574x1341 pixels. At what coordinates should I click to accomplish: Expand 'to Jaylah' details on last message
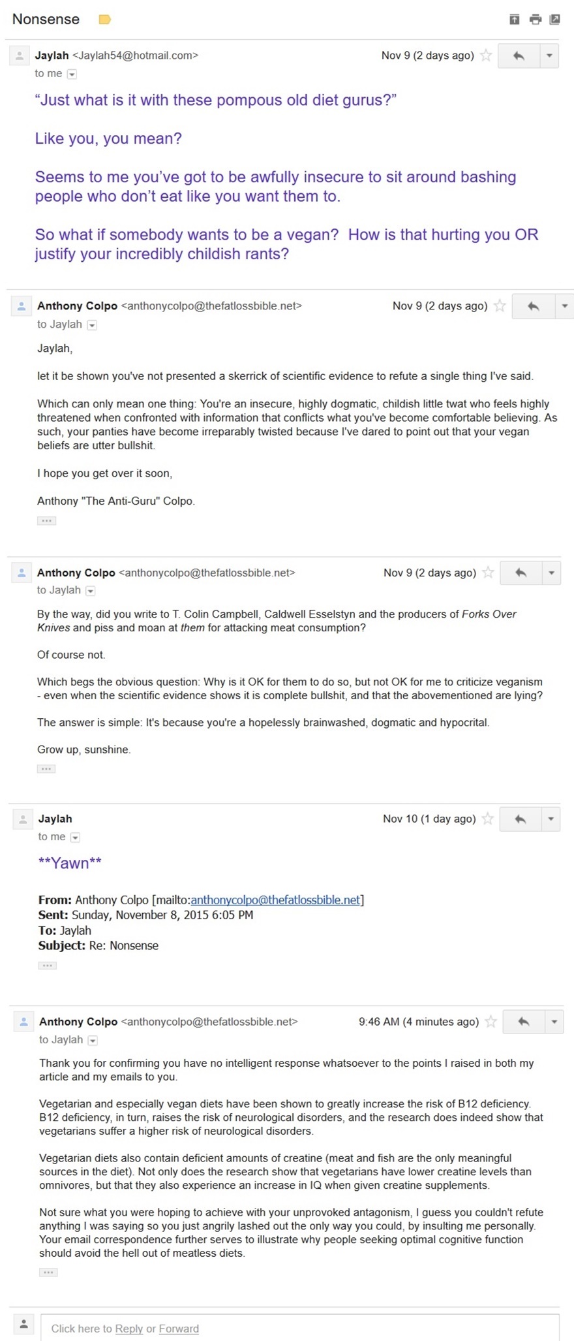pos(93,1041)
